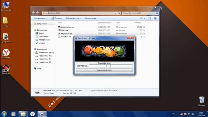This screenshot has width=208, height=117.
Task: Focus the Email Address input field
Action: point(110,66)
